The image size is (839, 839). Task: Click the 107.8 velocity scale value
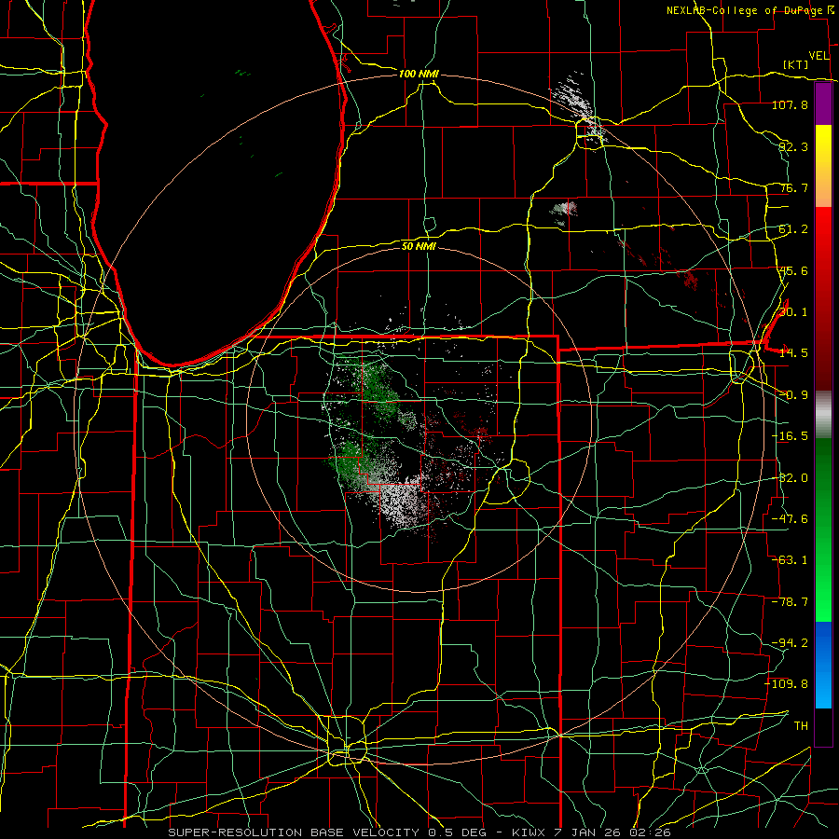click(790, 104)
